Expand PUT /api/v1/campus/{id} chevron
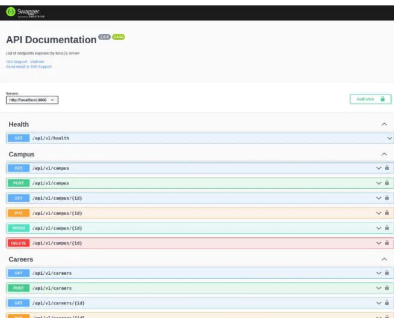The image size is (394, 318). [379, 213]
